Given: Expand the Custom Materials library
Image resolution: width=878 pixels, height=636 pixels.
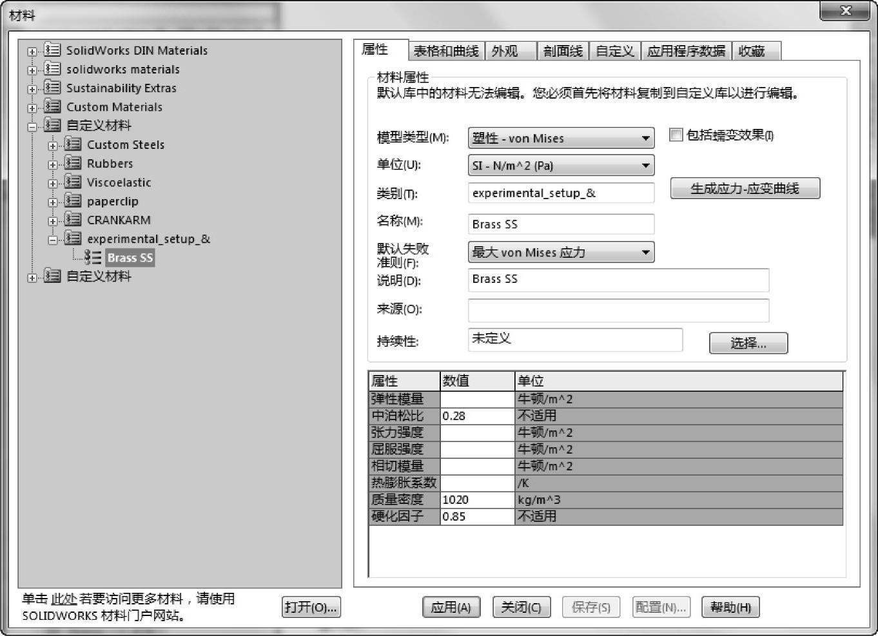Looking at the screenshot, I should tap(32, 108).
